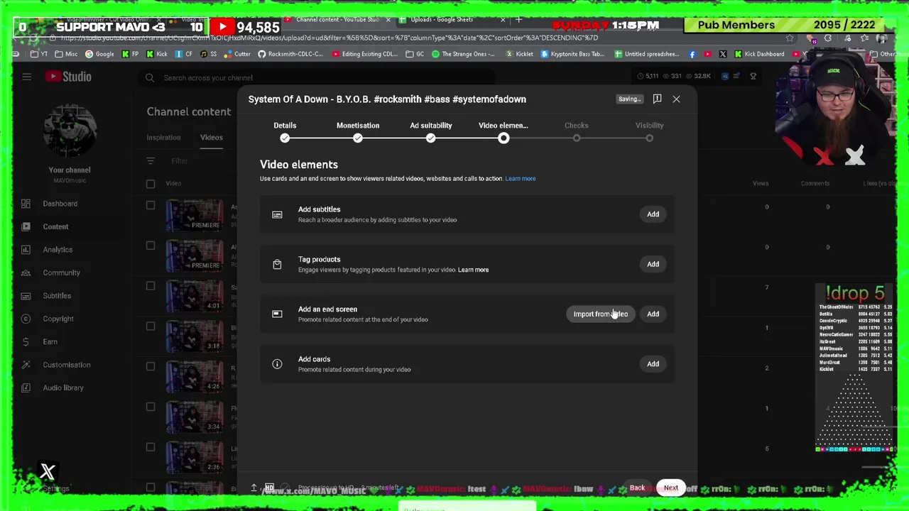Screen dimensions: 909x511
Task: Click the Earn dollar icon
Action: pyautogui.click(x=26, y=341)
